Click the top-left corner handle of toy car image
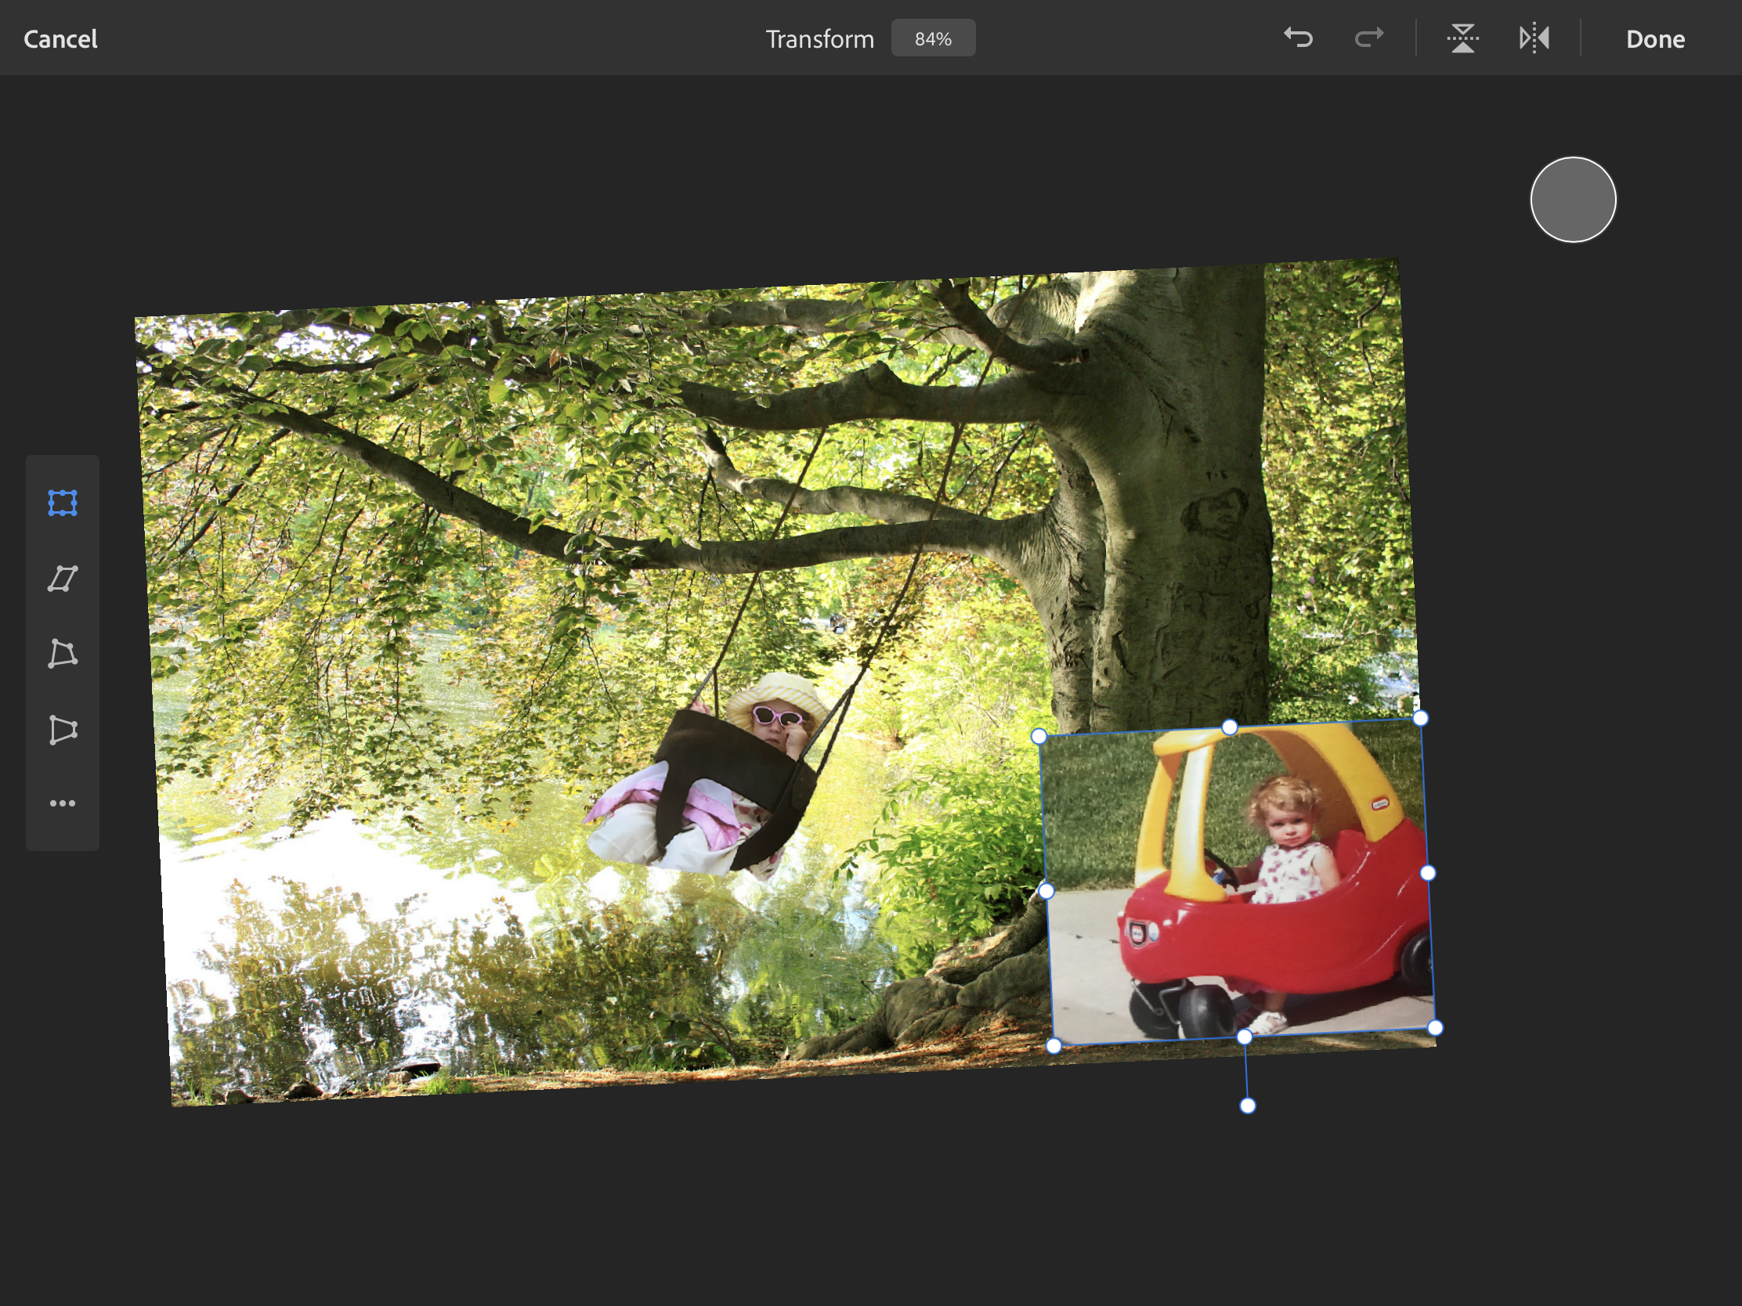This screenshot has width=1742, height=1306. click(x=1039, y=736)
